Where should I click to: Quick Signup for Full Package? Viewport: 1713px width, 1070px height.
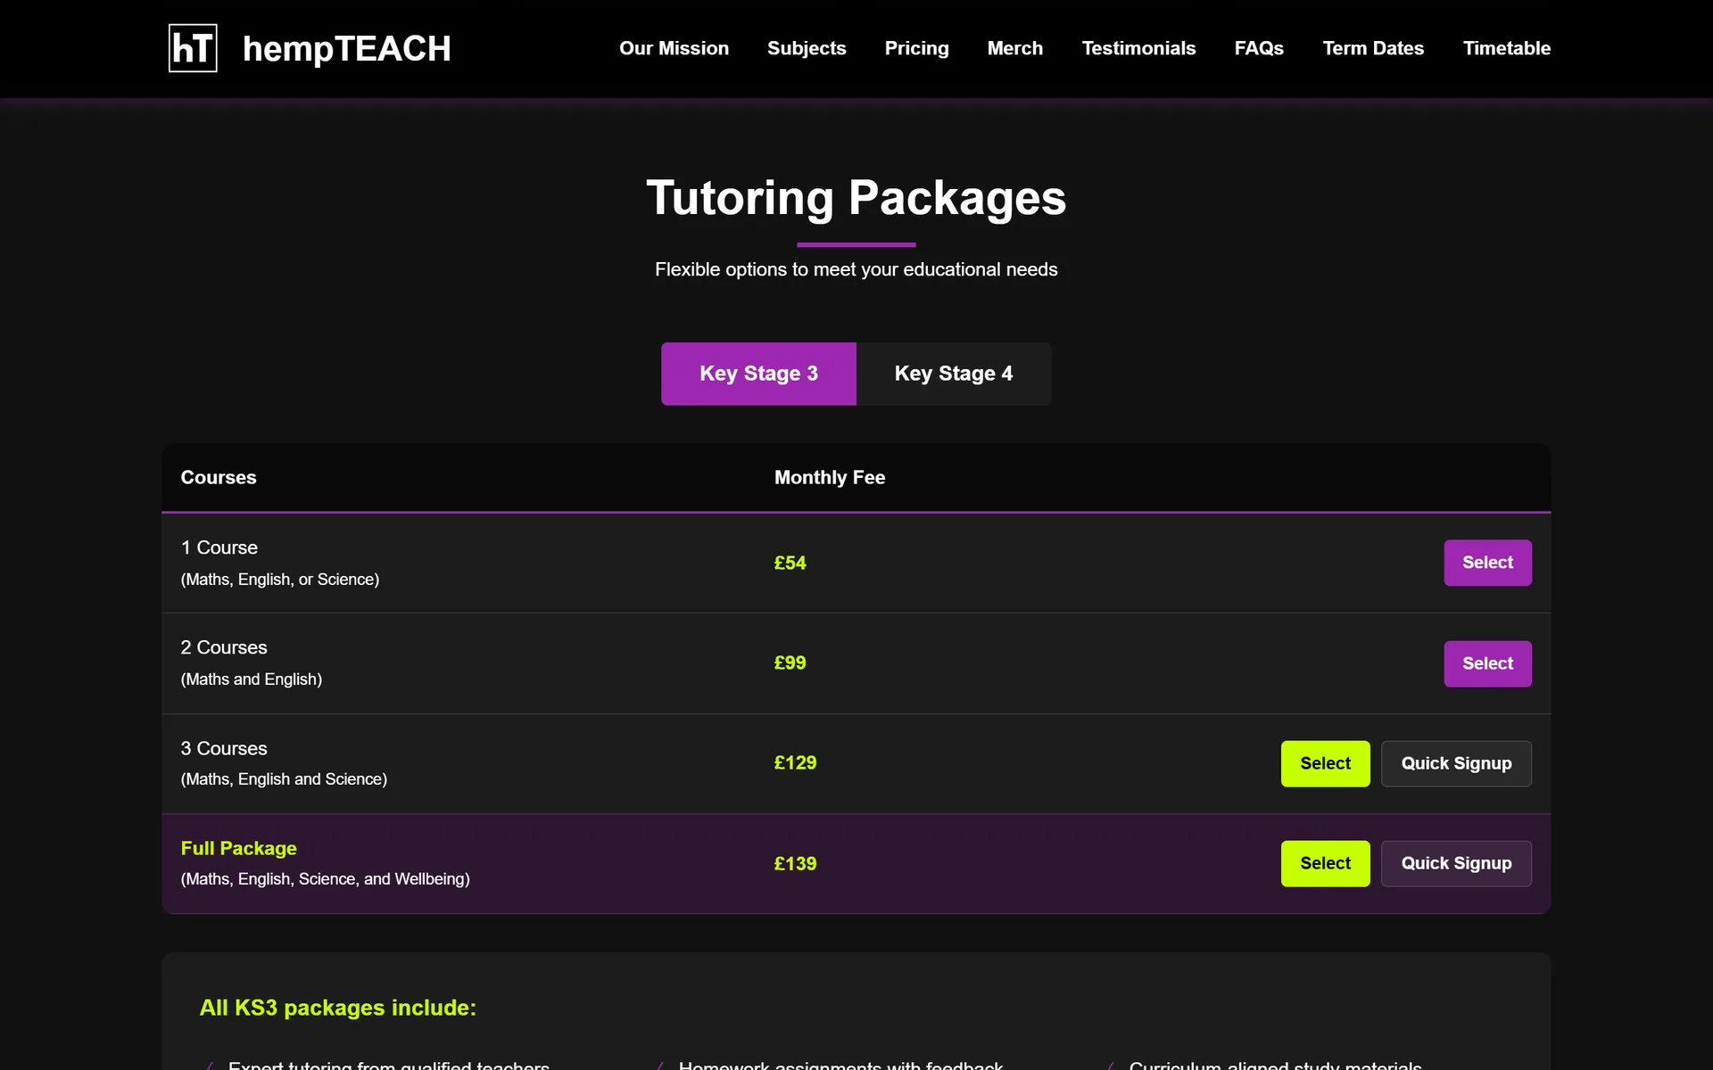[1456, 863]
